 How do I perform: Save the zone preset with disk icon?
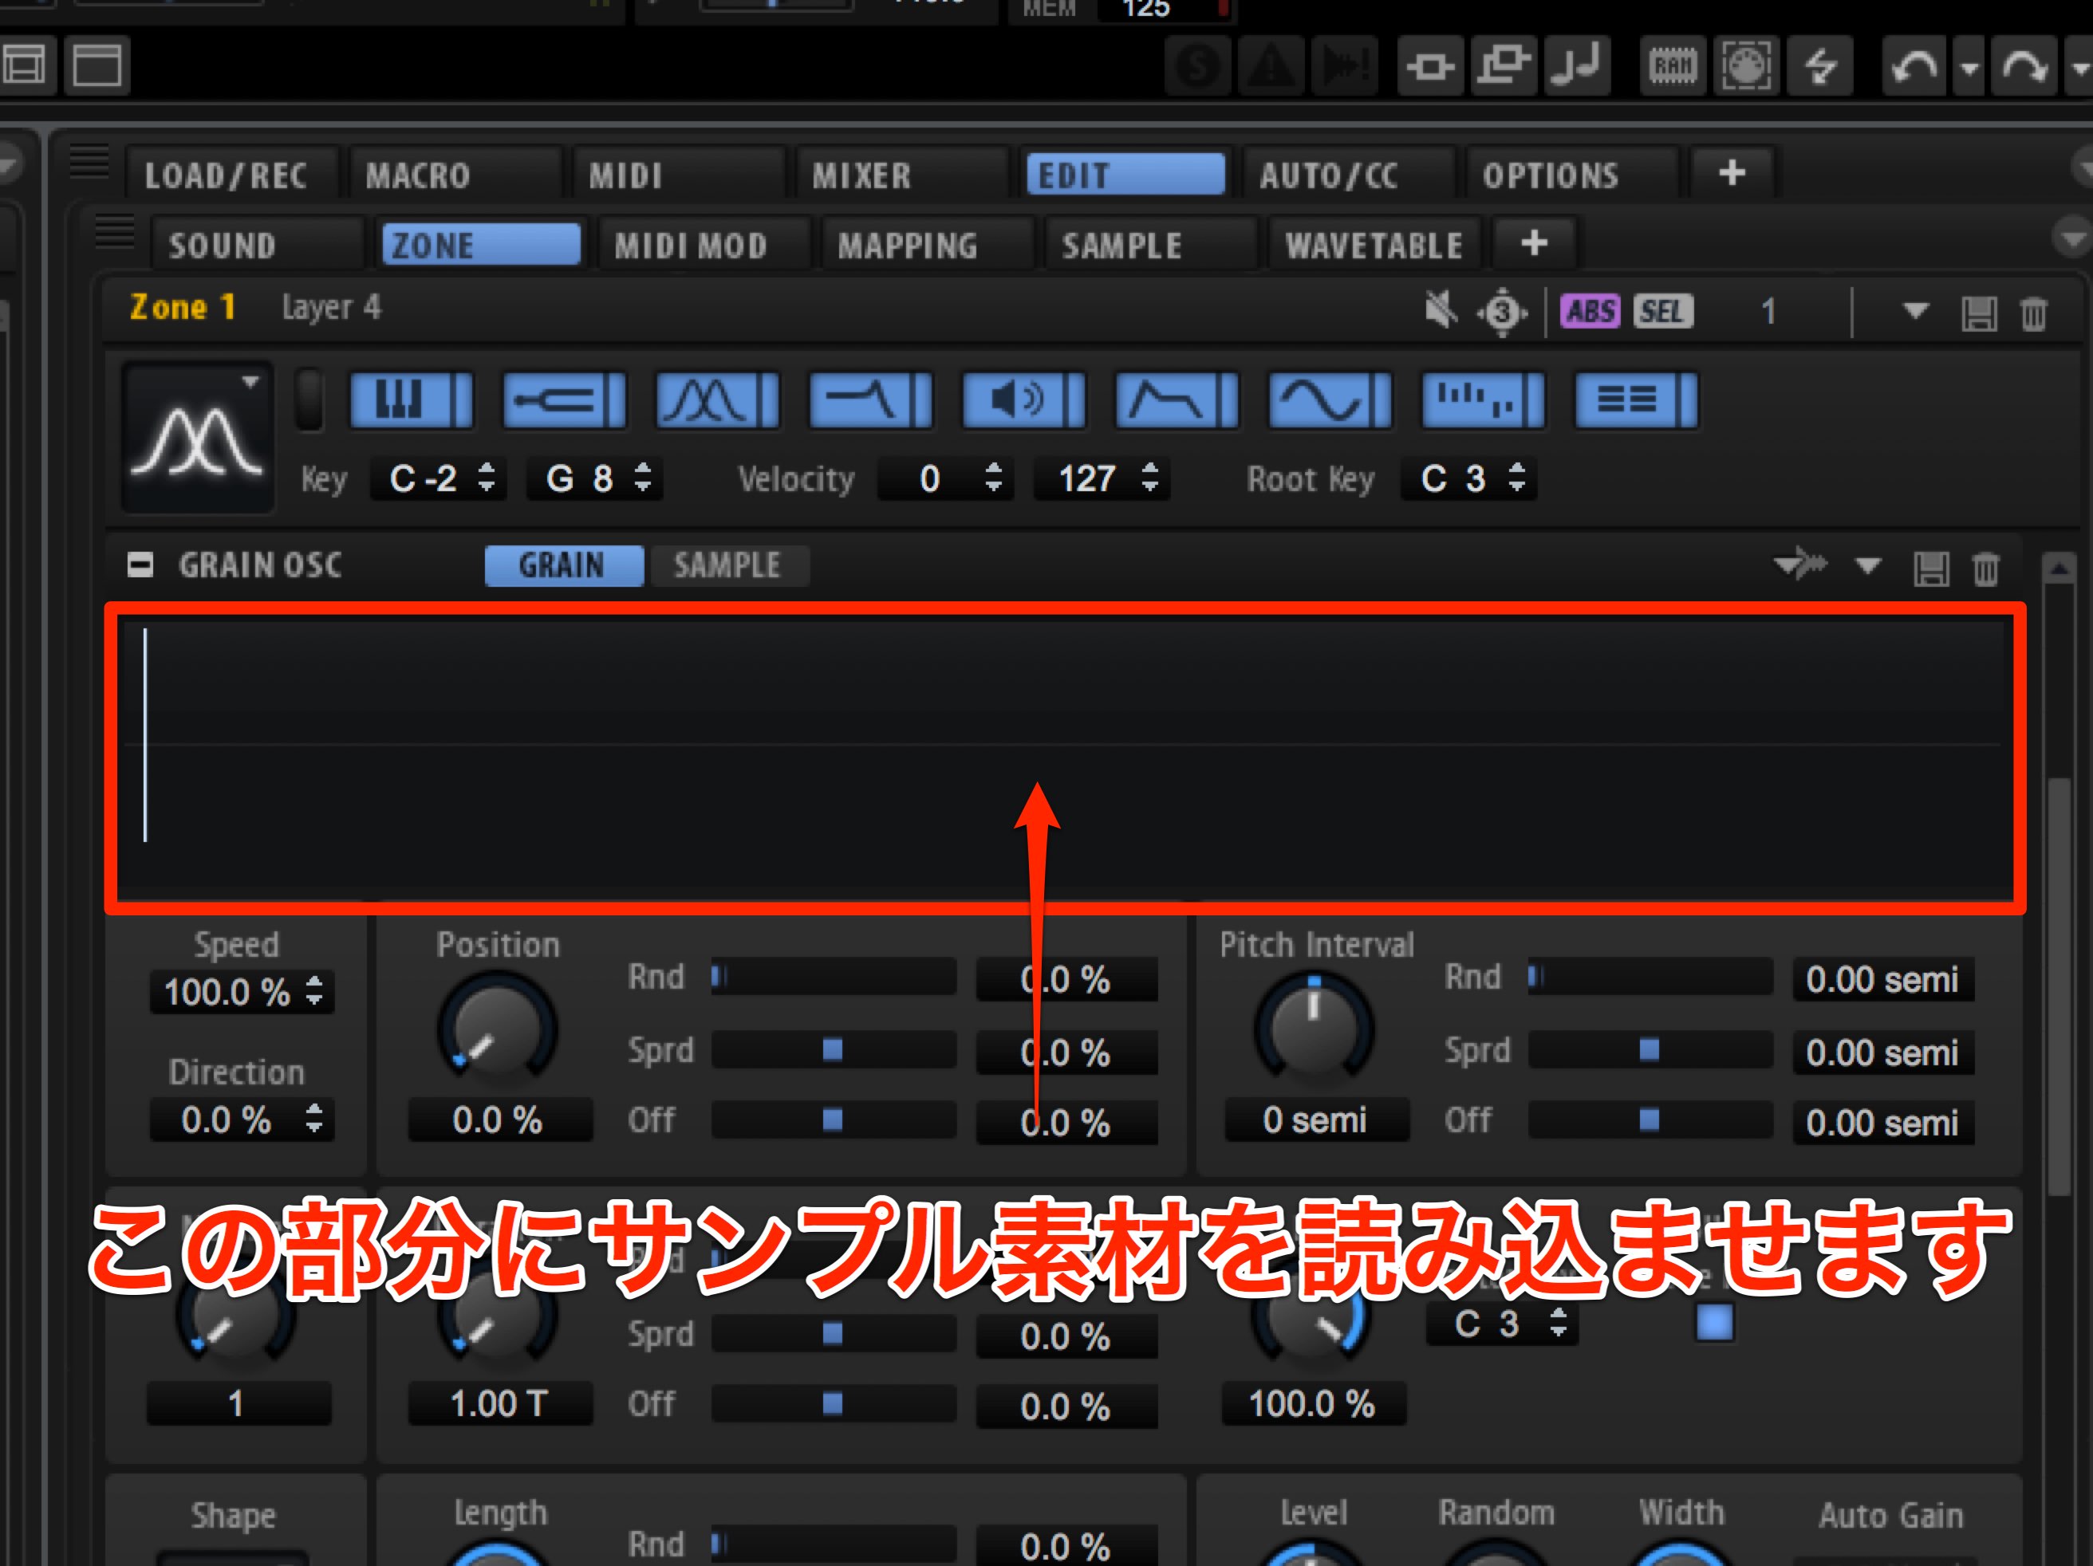point(1978,313)
